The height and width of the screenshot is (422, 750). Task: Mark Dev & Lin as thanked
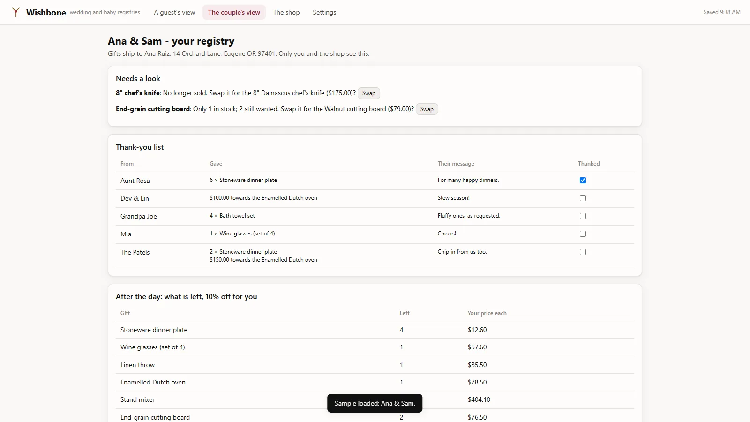click(583, 198)
